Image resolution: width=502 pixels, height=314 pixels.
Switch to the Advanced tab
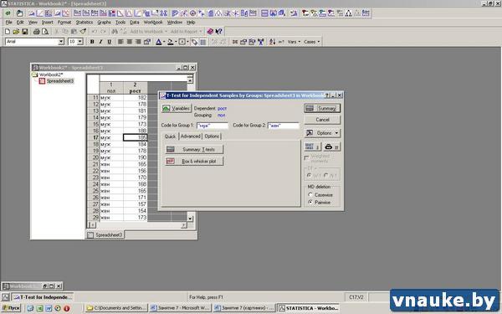191,136
